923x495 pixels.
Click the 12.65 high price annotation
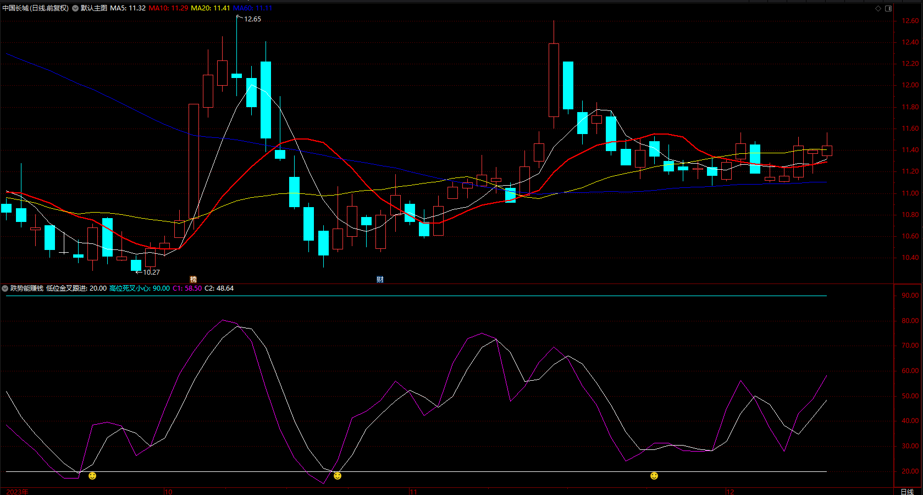(252, 19)
